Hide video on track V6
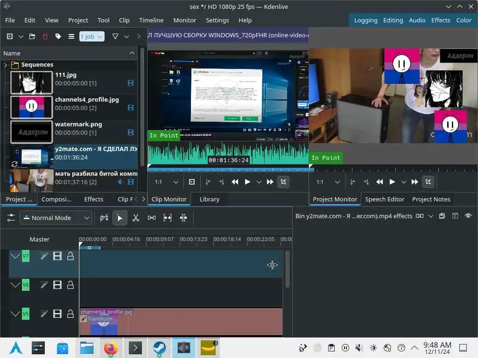Image resolution: width=478 pixels, height=358 pixels. (x=57, y=285)
